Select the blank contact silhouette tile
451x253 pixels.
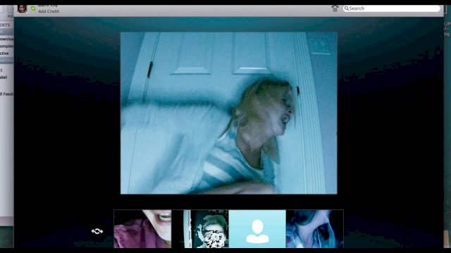(257, 229)
